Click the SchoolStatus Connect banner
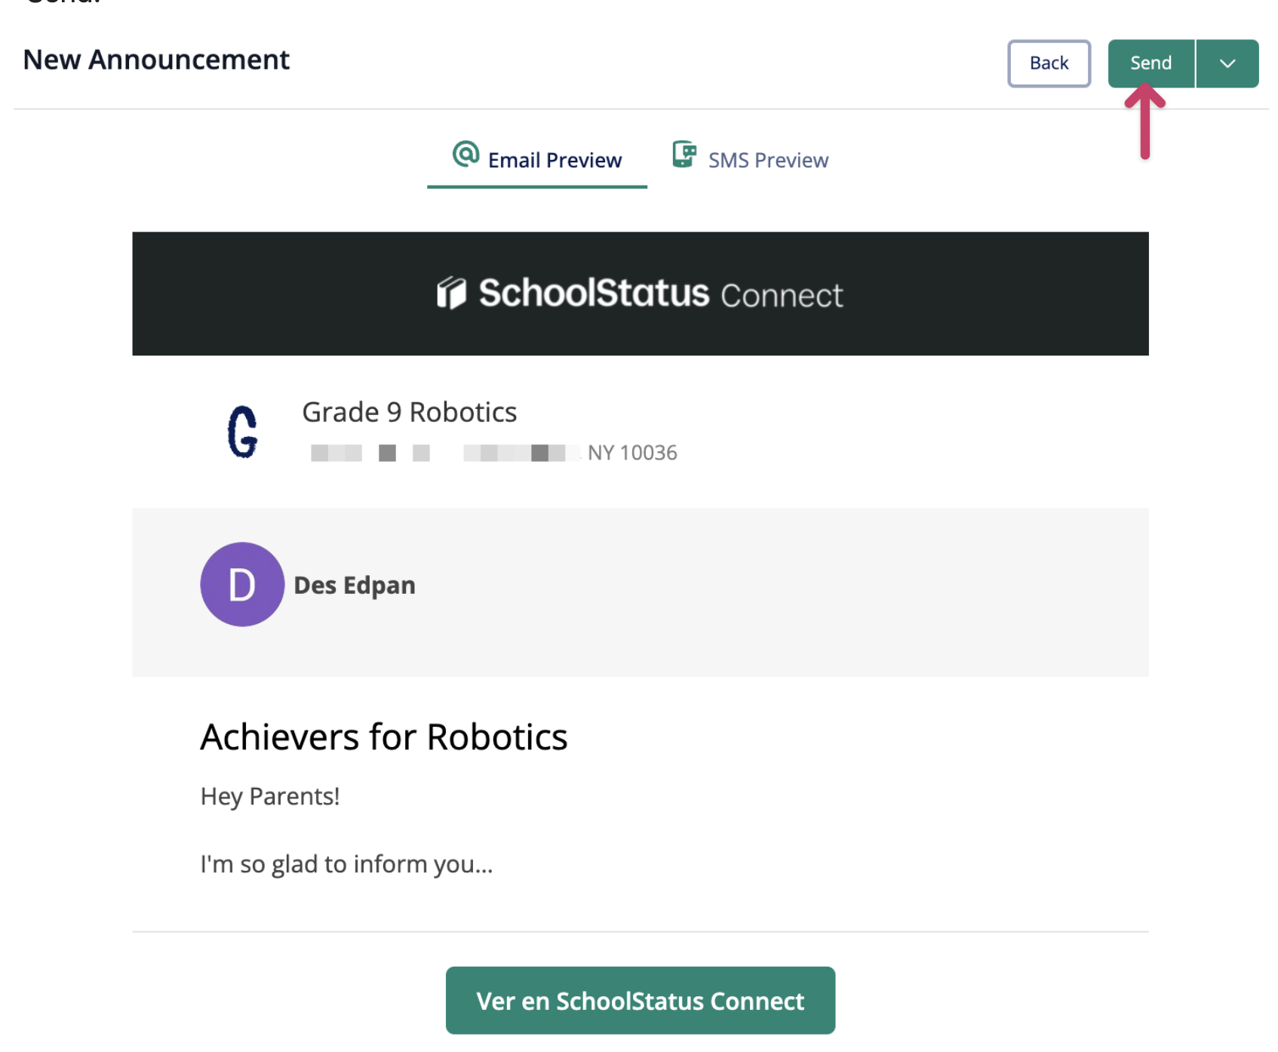Screen dimensions: 1278x1052 (640, 293)
